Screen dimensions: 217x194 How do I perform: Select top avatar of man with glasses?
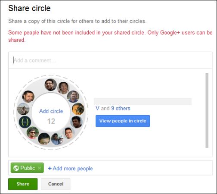[51, 84]
